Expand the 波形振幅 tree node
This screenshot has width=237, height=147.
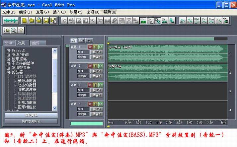(x=8, y=59)
